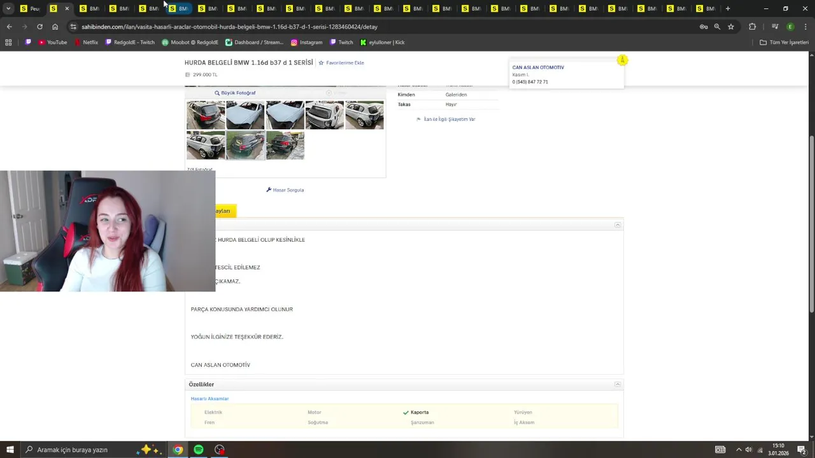Open the Chrome three-dot menu
This screenshot has width=815, height=458.
[804, 27]
